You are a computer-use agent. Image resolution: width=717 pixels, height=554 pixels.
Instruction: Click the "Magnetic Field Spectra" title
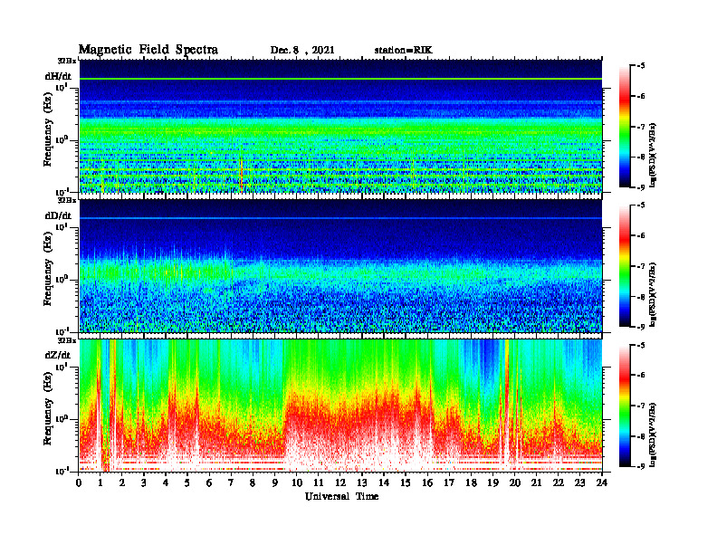pyautogui.click(x=148, y=50)
